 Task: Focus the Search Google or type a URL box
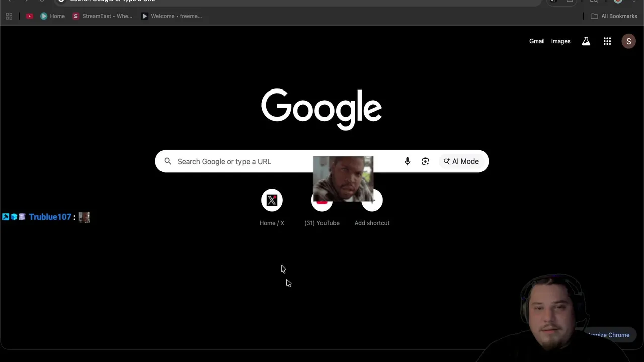(x=322, y=161)
